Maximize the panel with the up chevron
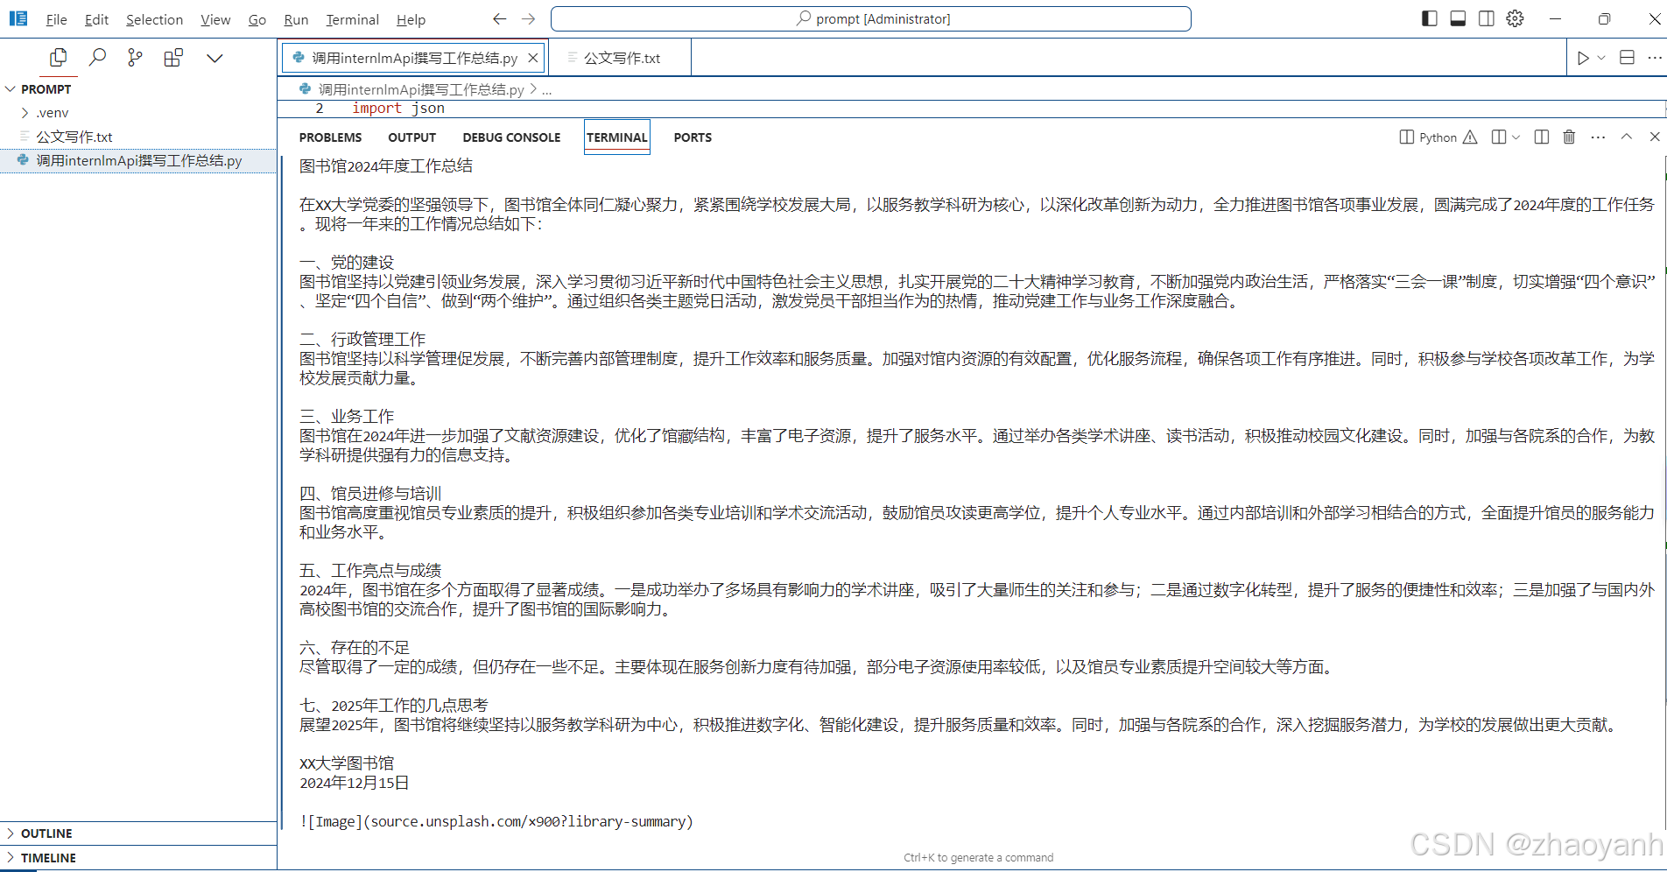This screenshot has height=872, width=1667. pos(1627,137)
